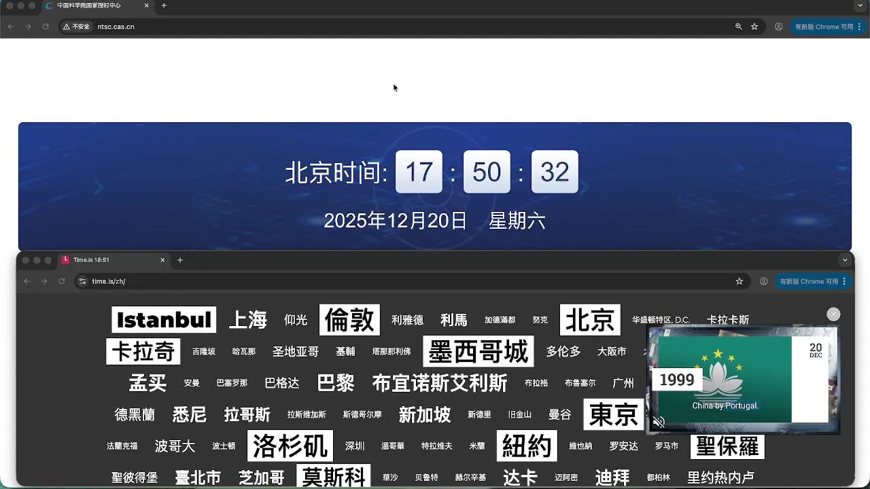Open tab search dropdown in top window
Image resolution: width=870 pixels, height=489 pixels.
(x=860, y=5)
